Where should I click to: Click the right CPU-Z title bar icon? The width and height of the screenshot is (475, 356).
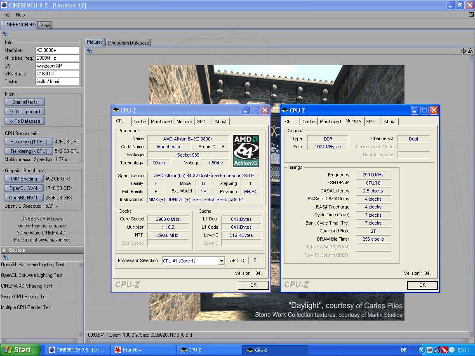(x=285, y=110)
